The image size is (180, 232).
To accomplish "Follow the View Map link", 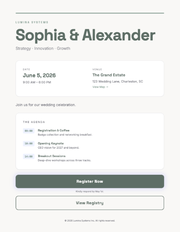I will pyautogui.click(x=101, y=87).
